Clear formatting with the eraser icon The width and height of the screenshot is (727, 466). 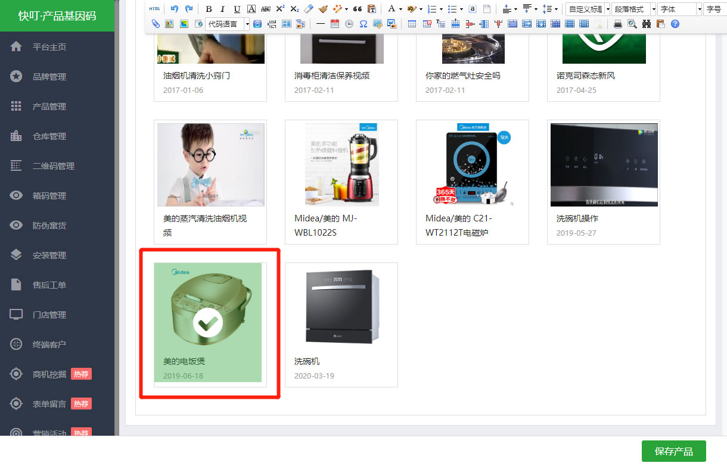click(309, 9)
